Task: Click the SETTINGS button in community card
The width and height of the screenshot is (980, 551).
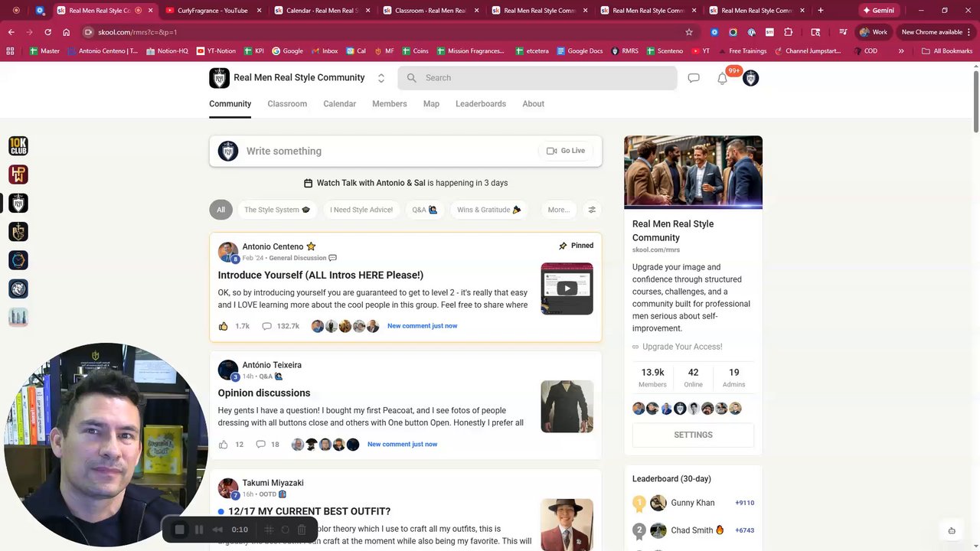Action: click(x=693, y=435)
